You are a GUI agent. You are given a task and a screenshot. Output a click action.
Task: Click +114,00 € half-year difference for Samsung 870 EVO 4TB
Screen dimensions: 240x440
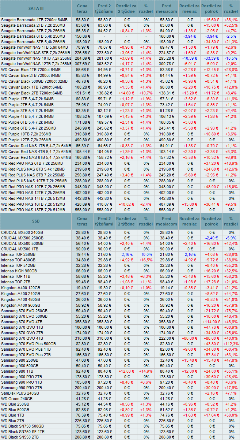[212, 321]
